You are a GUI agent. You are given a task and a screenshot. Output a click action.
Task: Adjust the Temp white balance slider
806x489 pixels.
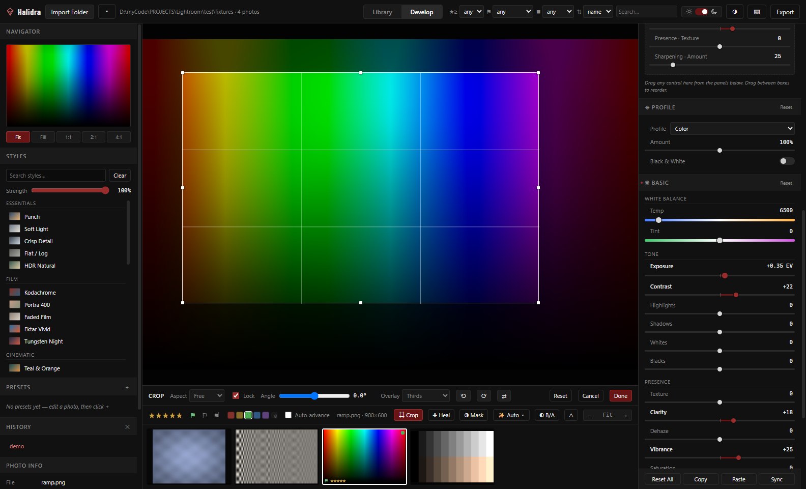[719, 220]
